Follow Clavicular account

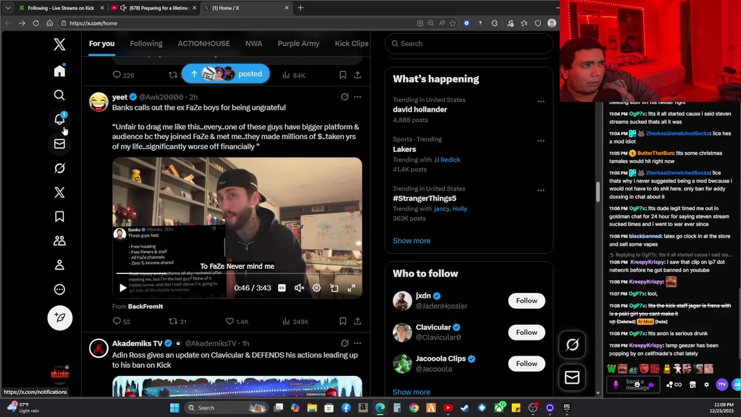527,332
